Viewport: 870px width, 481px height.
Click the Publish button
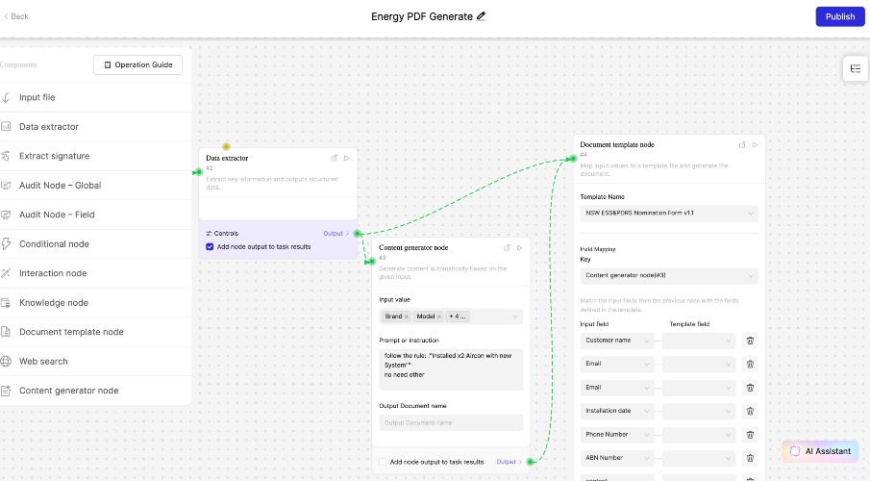[839, 16]
